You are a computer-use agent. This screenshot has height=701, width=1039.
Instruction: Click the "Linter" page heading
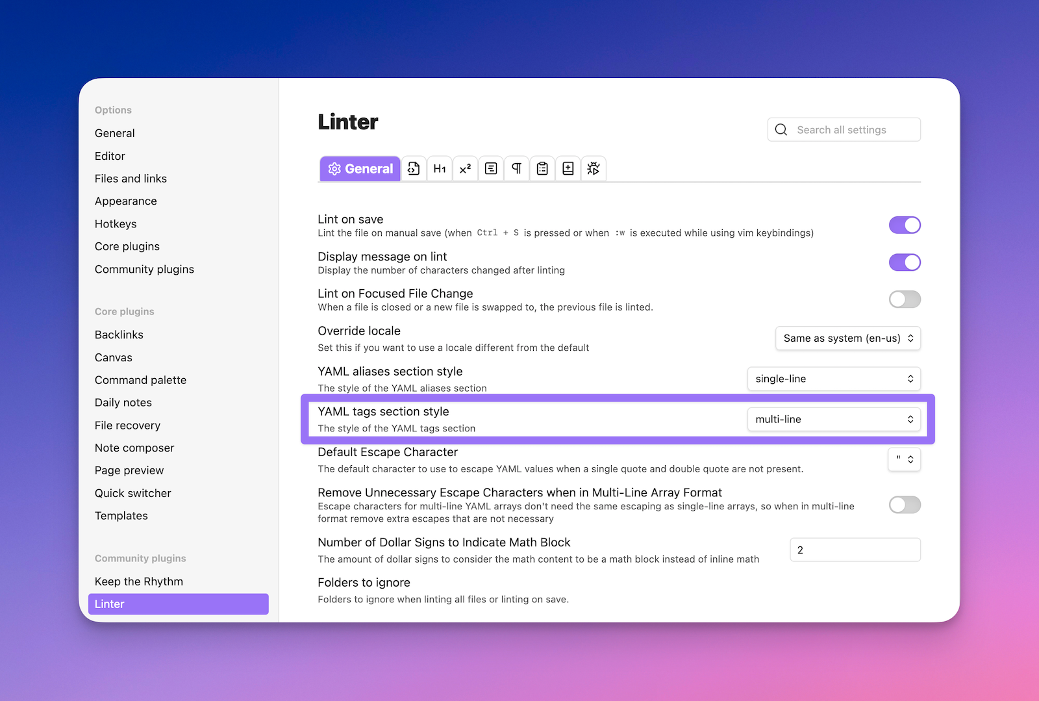[x=348, y=122]
